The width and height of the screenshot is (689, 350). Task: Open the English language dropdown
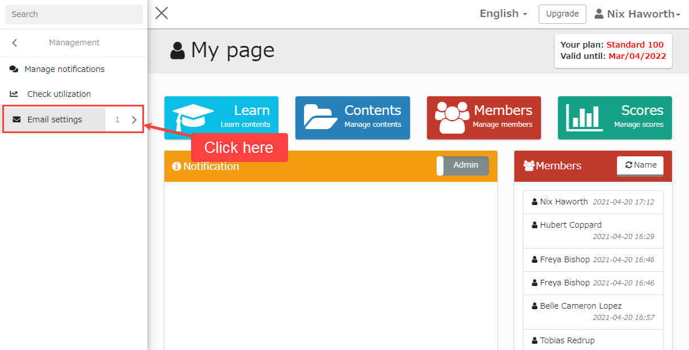click(x=504, y=14)
